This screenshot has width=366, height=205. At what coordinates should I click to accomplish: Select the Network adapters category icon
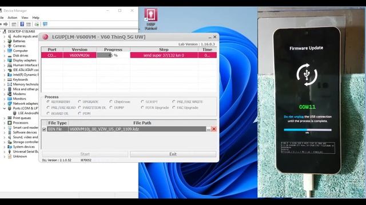point(10,104)
